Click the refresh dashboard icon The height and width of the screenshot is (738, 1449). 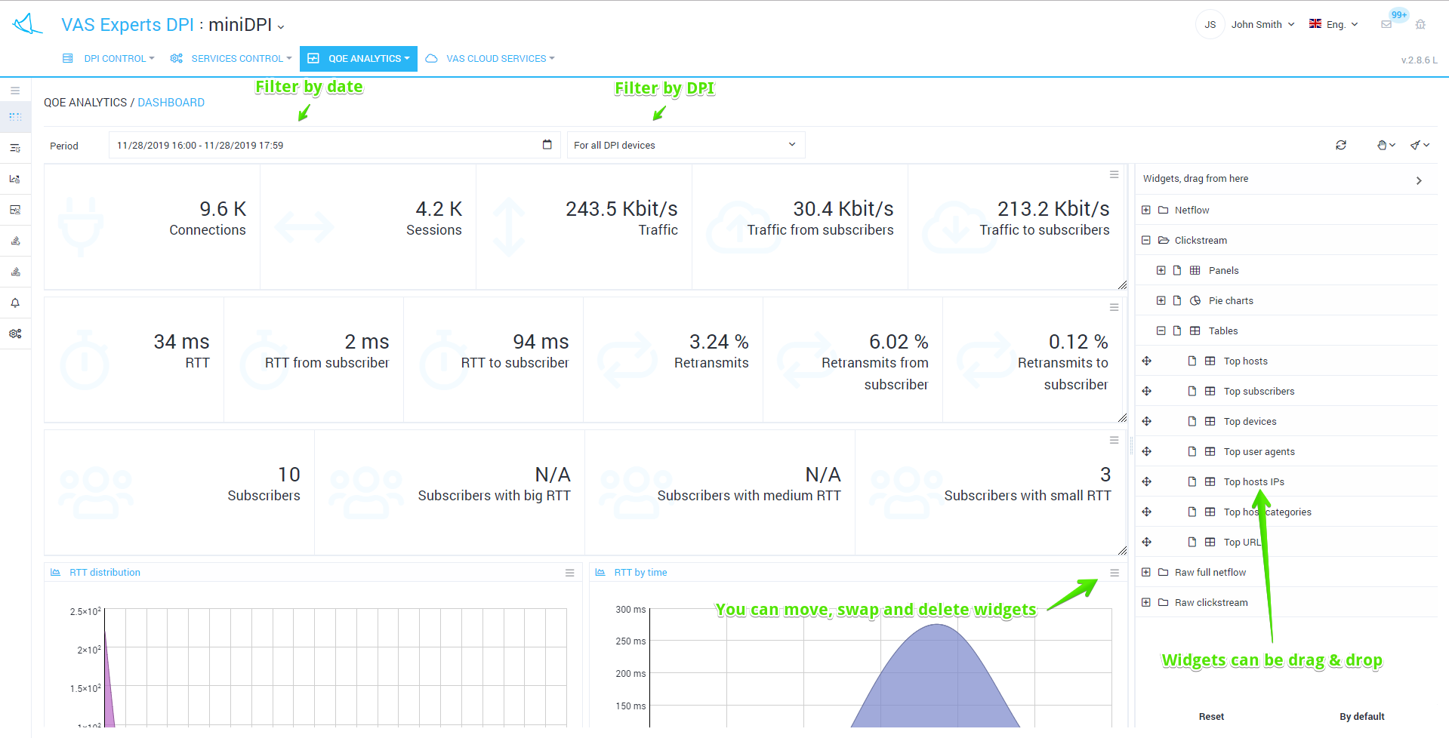click(x=1340, y=145)
